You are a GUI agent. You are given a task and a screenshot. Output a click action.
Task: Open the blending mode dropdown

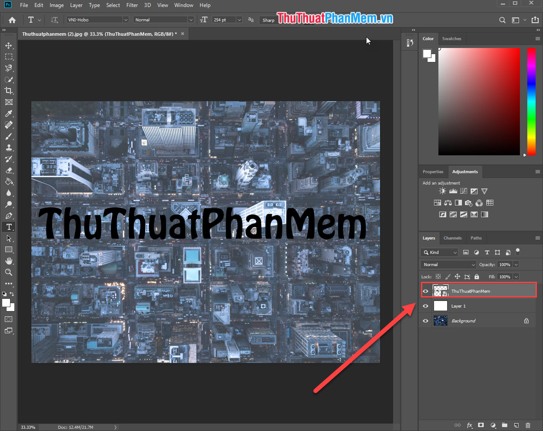pos(448,264)
